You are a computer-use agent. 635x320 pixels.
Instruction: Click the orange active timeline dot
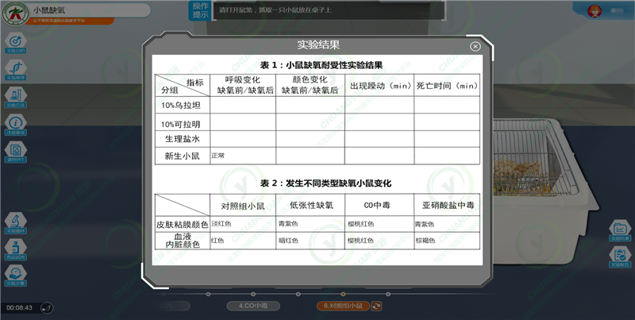tap(343, 294)
